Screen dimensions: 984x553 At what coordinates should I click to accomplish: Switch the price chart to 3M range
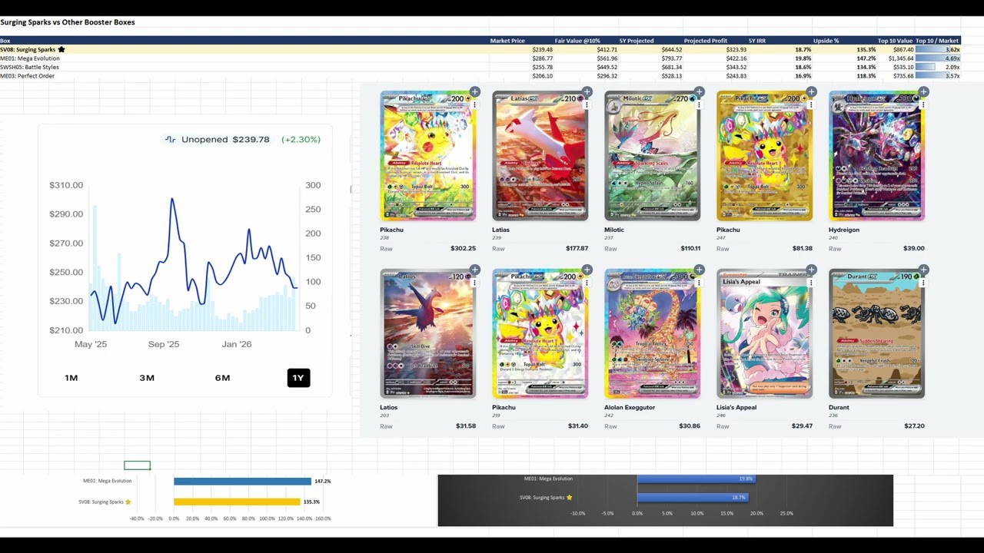pyautogui.click(x=147, y=378)
